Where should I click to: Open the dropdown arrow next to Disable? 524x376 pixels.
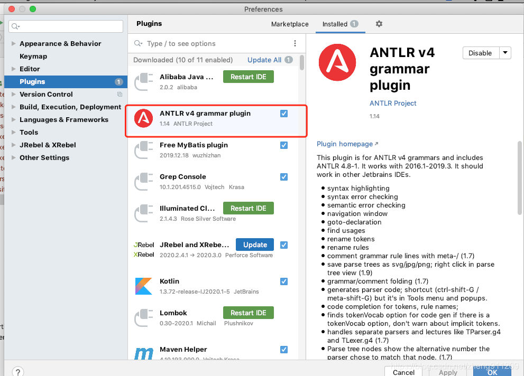505,53
